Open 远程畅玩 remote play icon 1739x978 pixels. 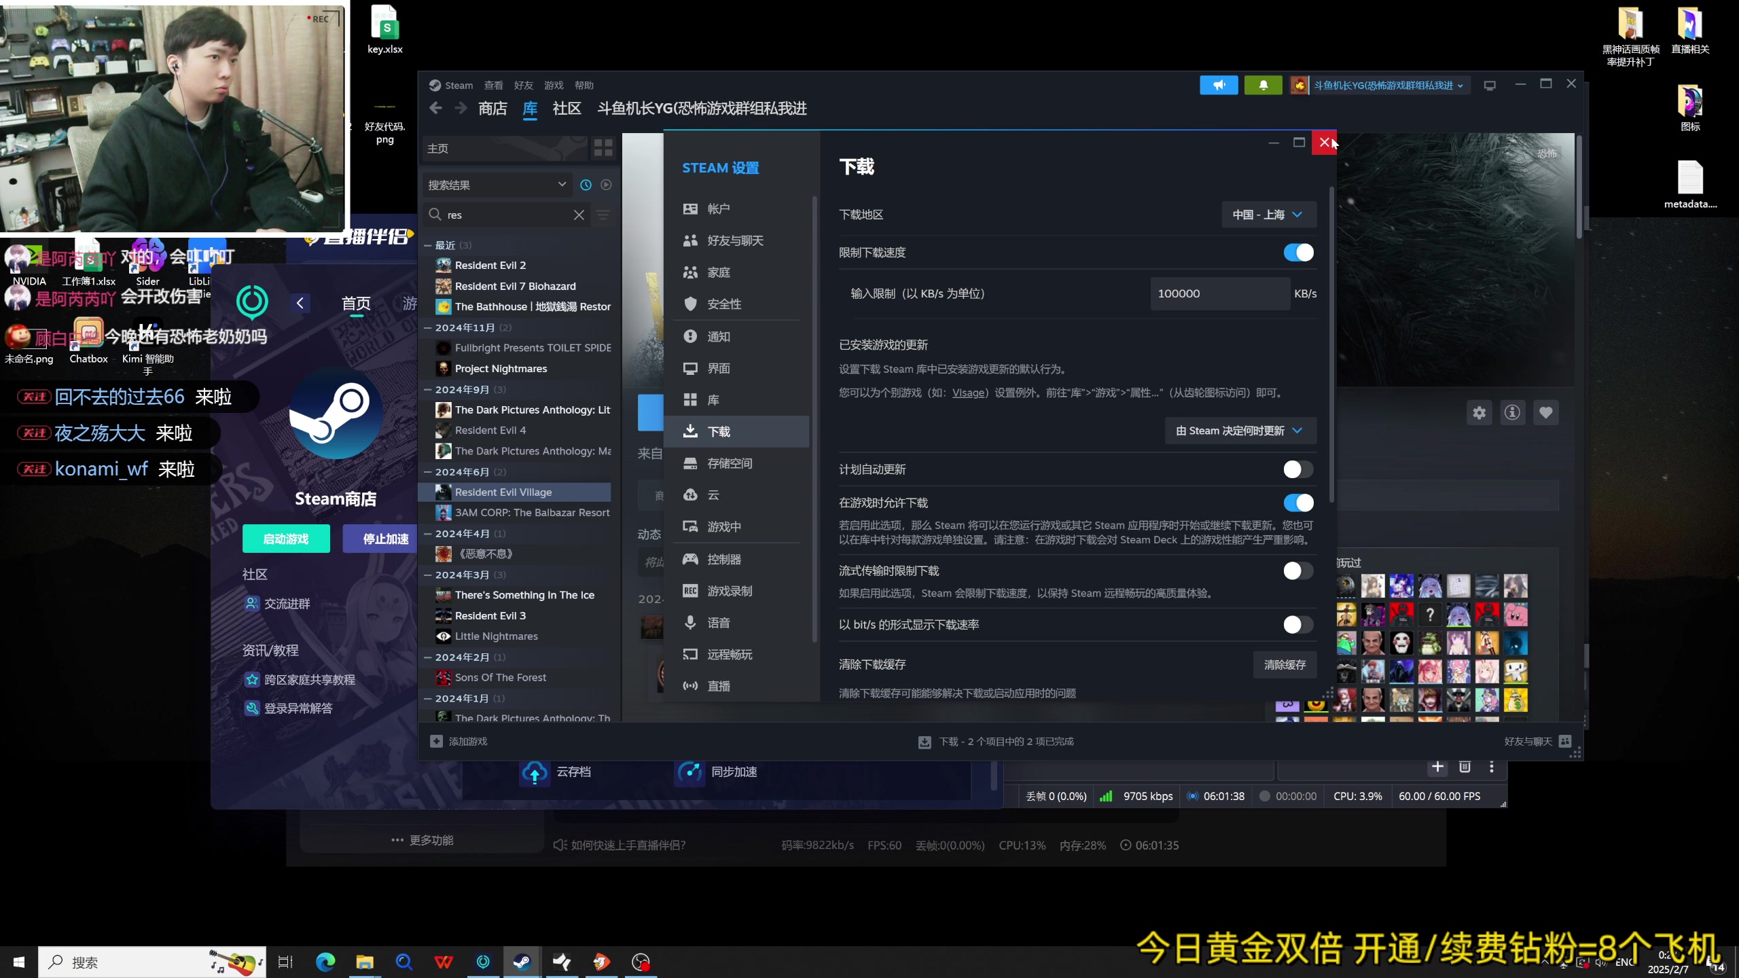690,654
